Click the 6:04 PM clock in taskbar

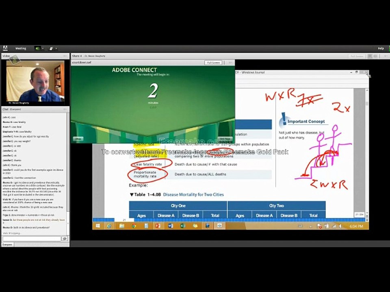point(356,226)
